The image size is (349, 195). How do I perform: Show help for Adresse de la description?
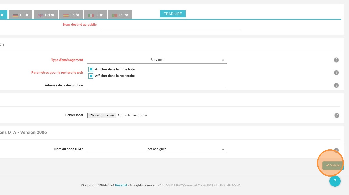(x=336, y=85)
